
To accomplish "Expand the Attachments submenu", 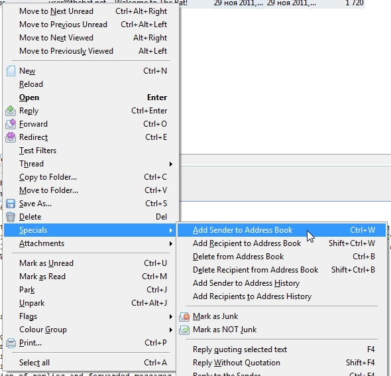I will (x=91, y=243).
